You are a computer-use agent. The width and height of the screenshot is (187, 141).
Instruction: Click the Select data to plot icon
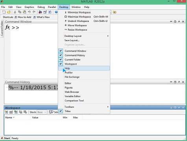[51, 112]
